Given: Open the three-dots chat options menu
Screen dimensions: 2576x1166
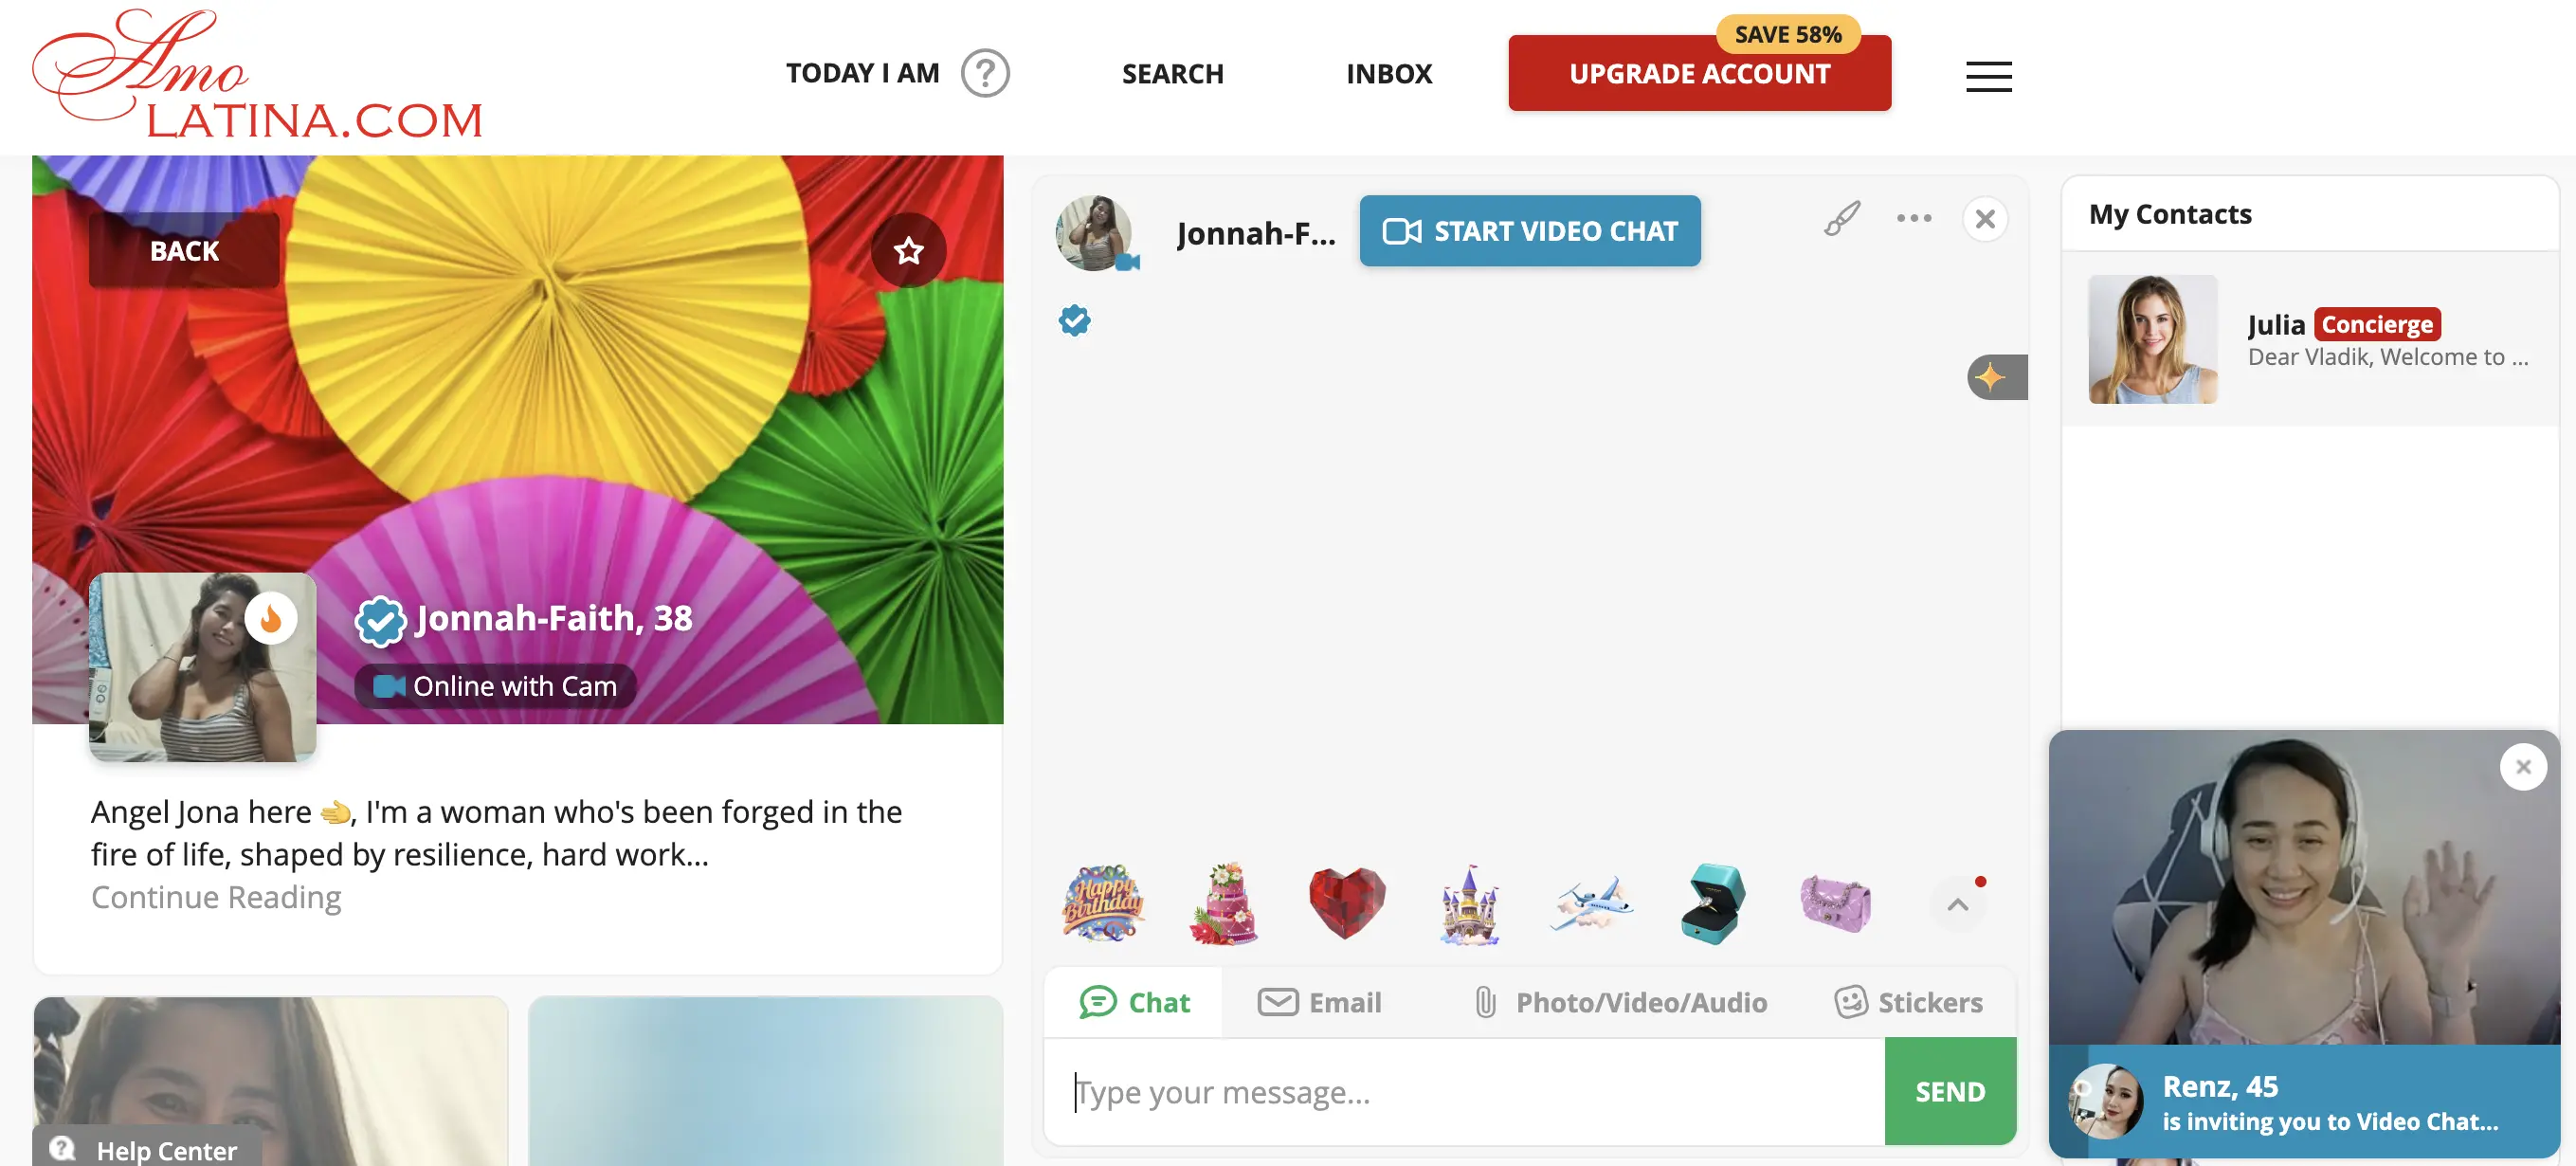Looking at the screenshot, I should (1913, 218).
